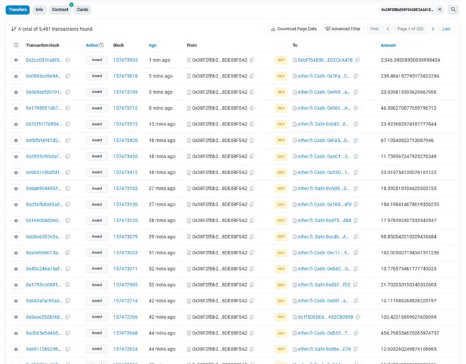466x364 pixels.
Task: Jump to the Last page
Action: [446, 29]
